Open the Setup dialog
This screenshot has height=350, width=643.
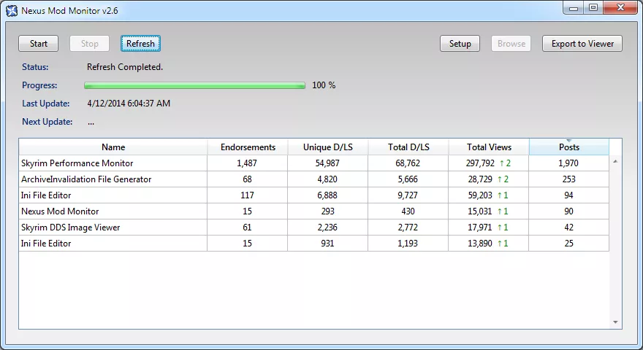pos(460,44)
